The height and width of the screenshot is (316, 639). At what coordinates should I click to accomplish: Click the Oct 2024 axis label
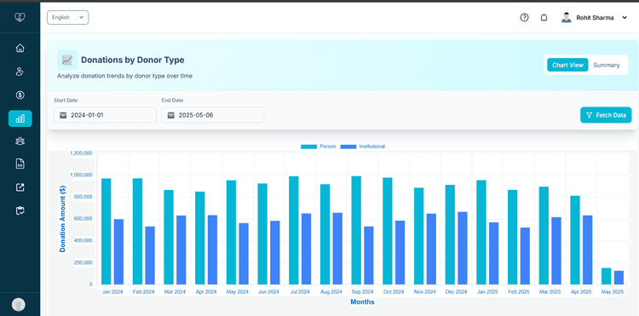coord(394,292)
